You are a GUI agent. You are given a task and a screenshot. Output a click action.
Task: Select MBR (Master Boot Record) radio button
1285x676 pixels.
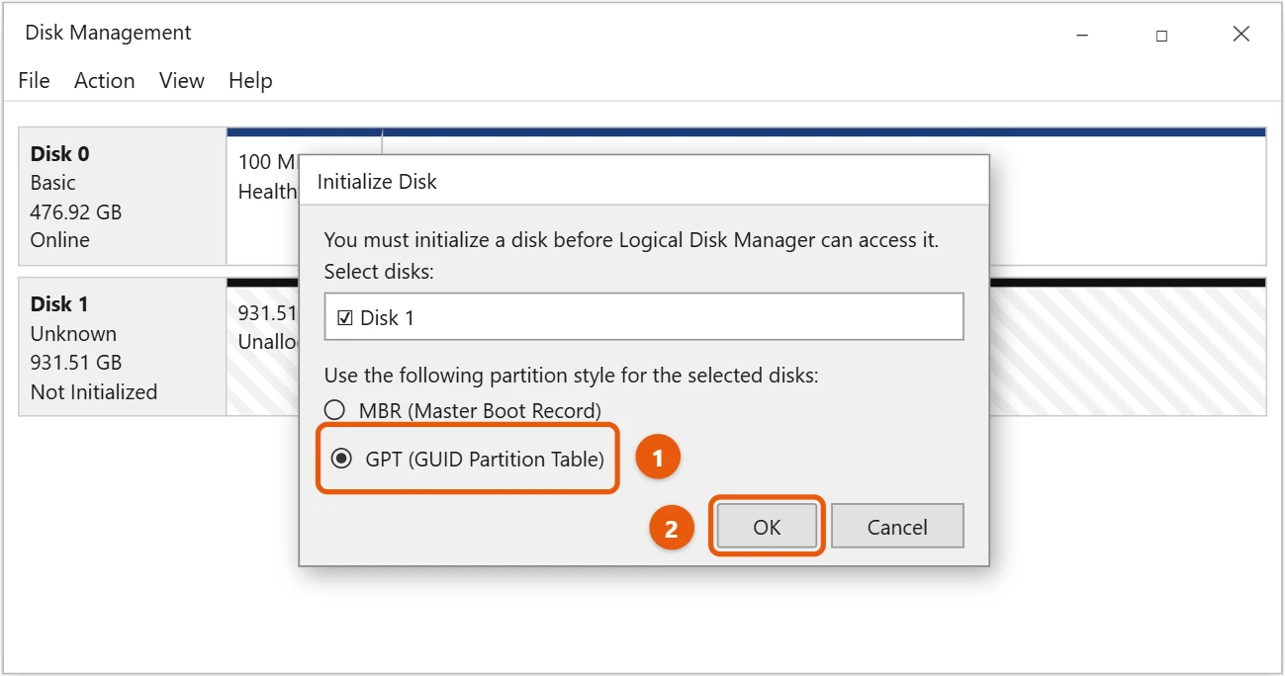(x=334, y=410)
